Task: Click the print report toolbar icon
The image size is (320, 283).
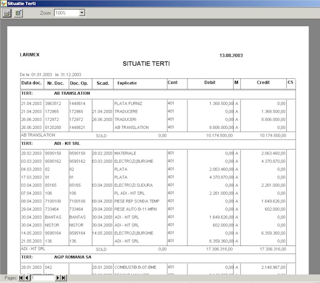Action: 7,13
